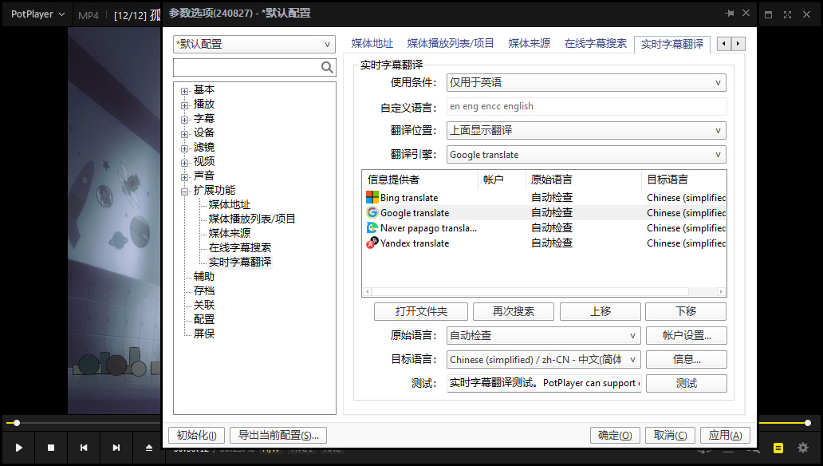Open the 使用条件 dropdown
The image size is (823, 466).
(586, 82)
